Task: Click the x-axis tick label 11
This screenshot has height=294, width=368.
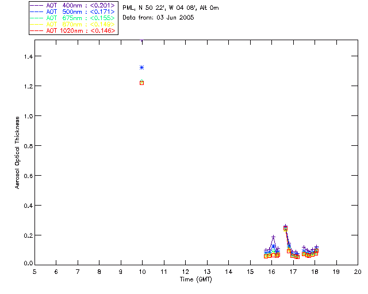Action: [164, 272]
